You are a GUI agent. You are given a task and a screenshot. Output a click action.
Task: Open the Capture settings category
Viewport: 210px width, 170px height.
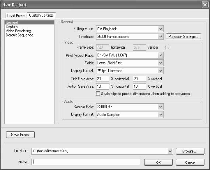[12, 27]
